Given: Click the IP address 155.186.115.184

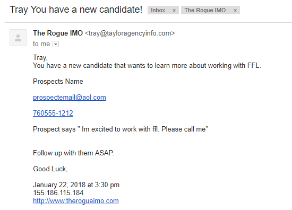Looking at the screenshot, I should click(x=58, y=192).
